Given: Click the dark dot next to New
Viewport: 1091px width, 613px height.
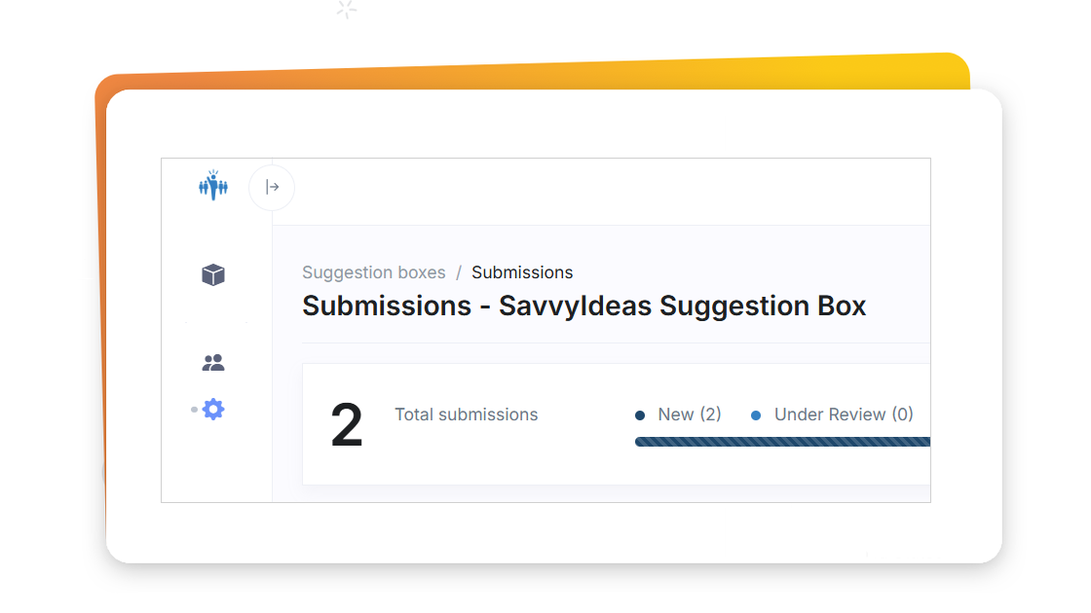Looking at the screenshot, I should click(x=640, y=414).
